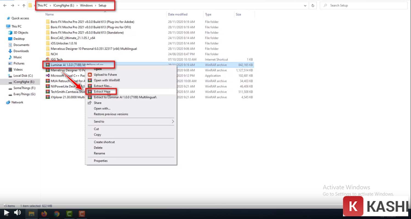Screen dimensions: 411x219
Task: Open Firefox from the taskbar
Action: [44, 214]
